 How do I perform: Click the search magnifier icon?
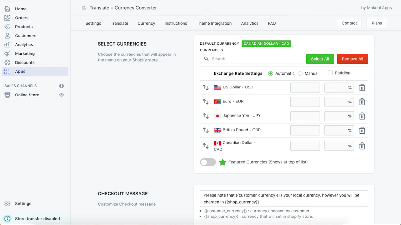click(x=206, y=59)
